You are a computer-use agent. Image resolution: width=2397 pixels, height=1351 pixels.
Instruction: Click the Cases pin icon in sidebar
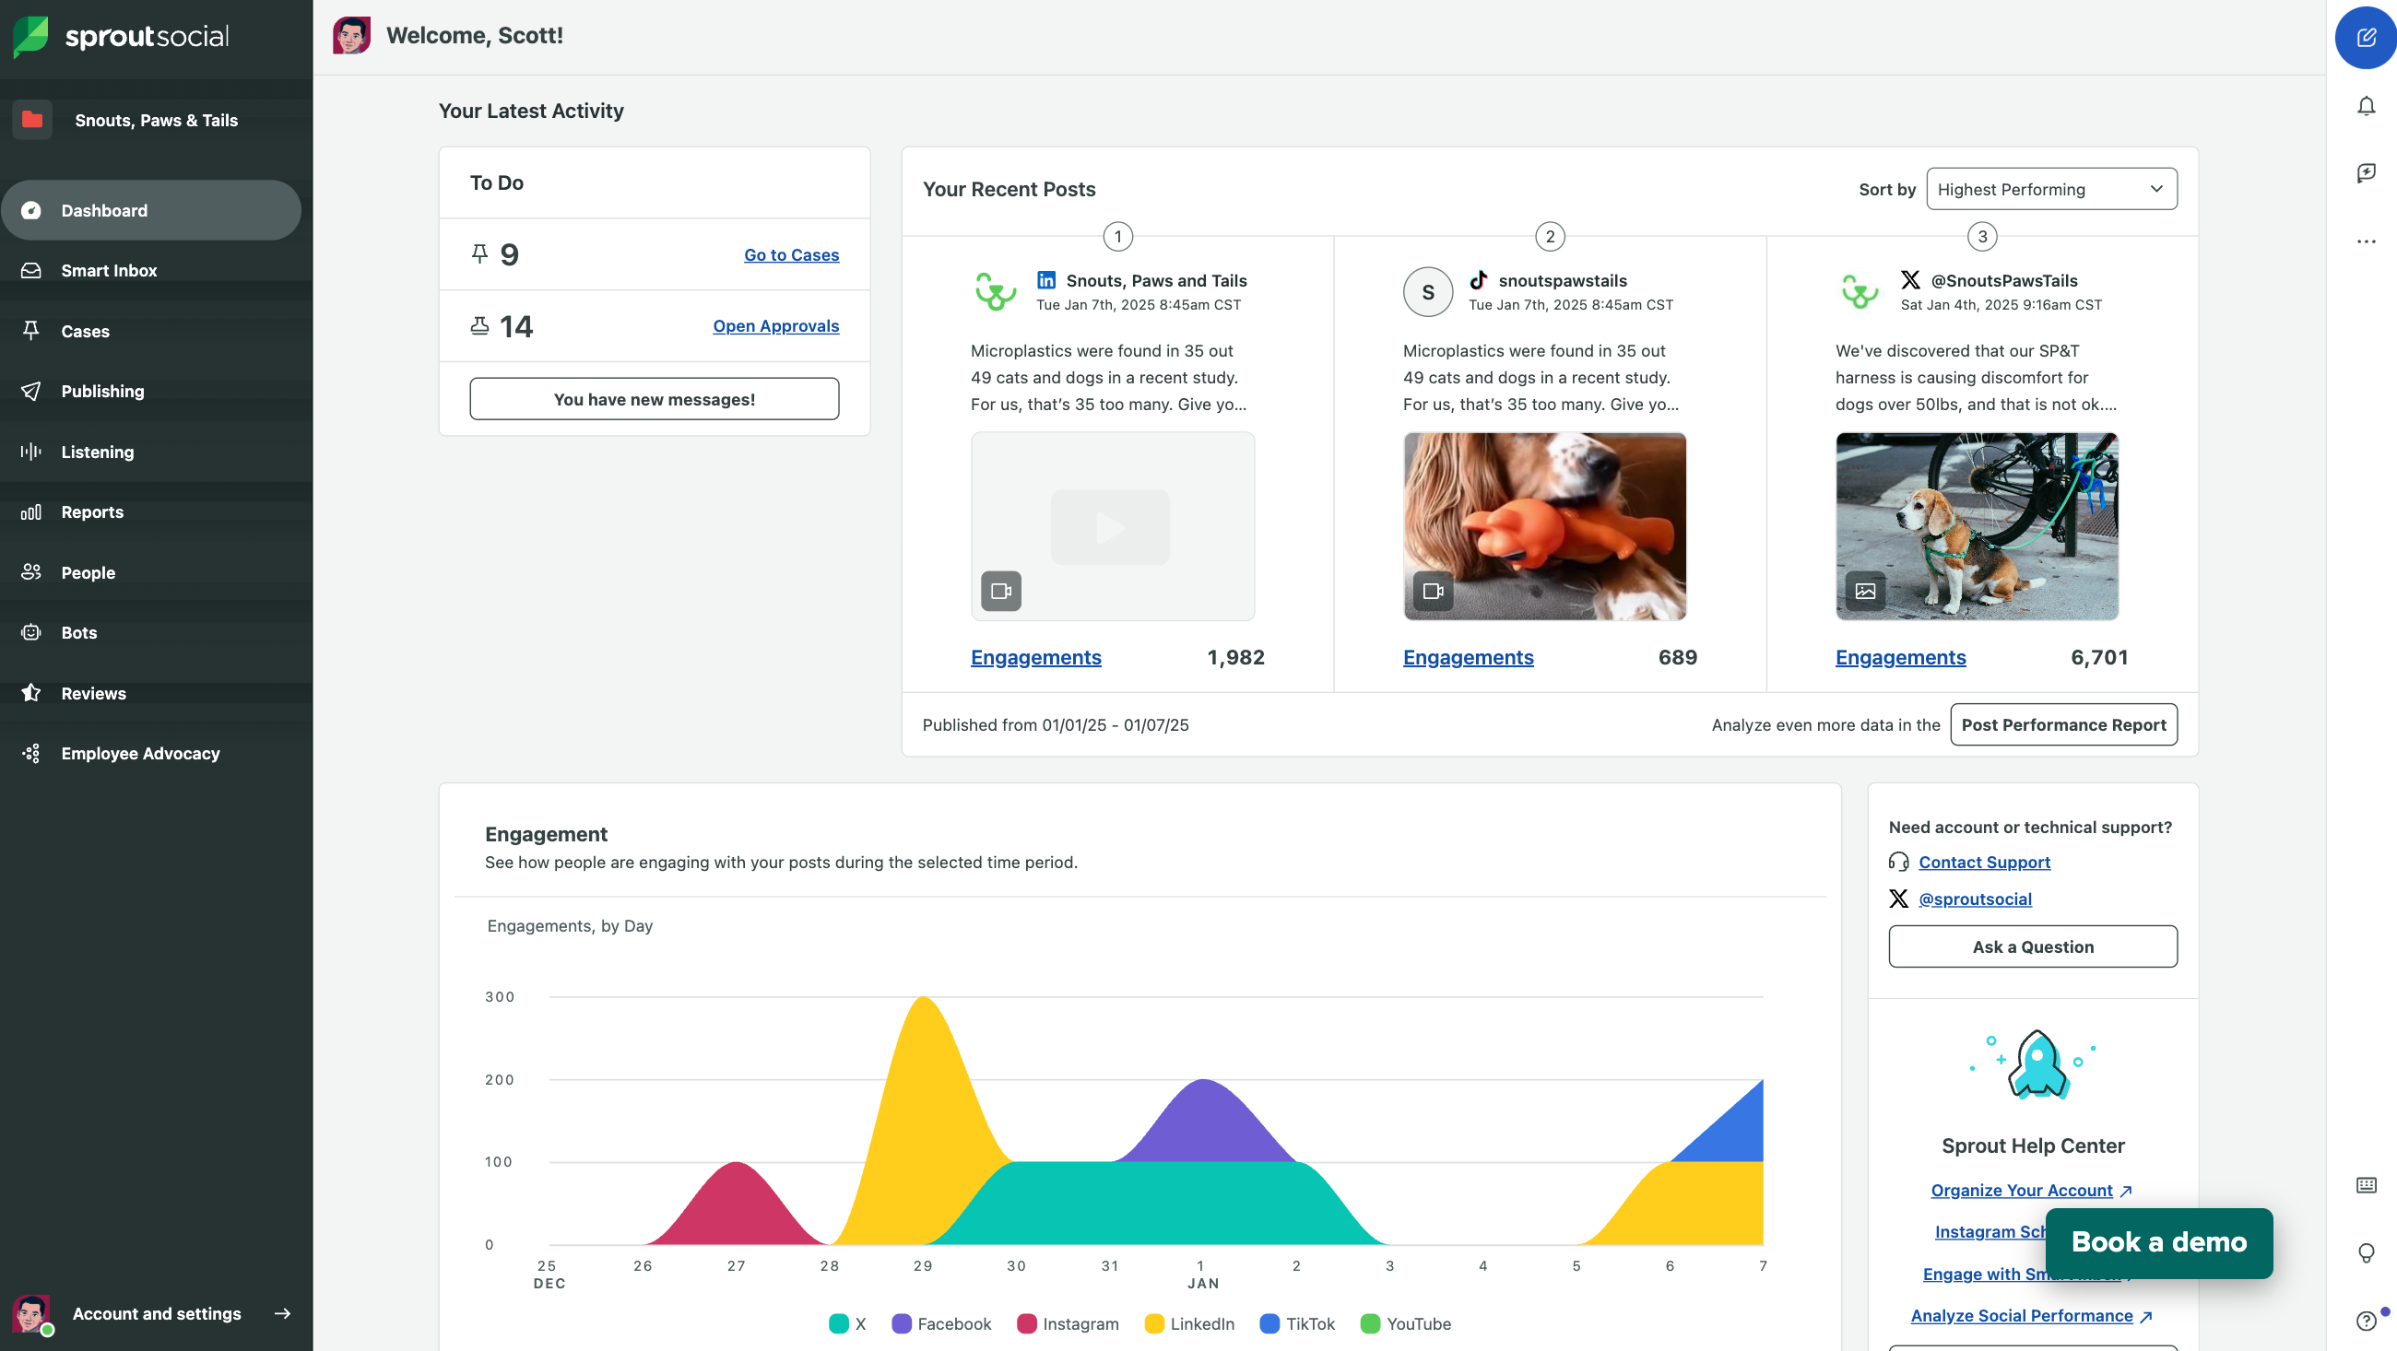(30, 331)
